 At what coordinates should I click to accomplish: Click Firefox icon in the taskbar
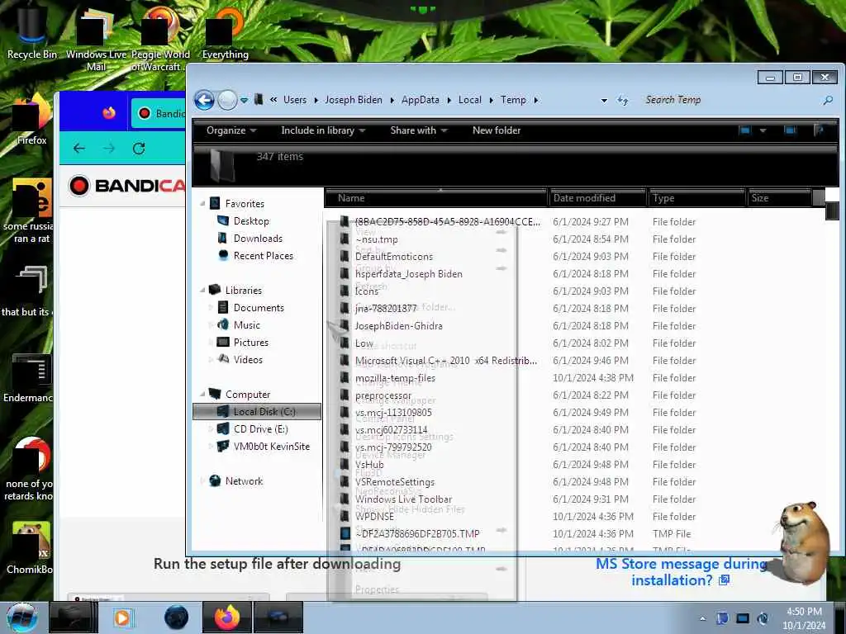click(x=226, y=617)
